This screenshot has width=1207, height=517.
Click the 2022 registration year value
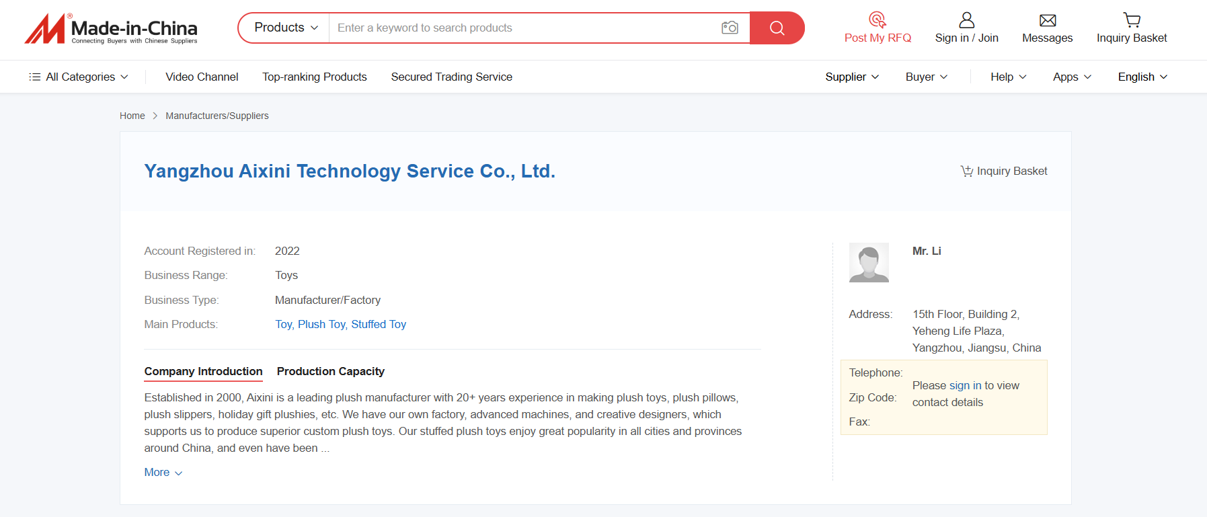287,251
